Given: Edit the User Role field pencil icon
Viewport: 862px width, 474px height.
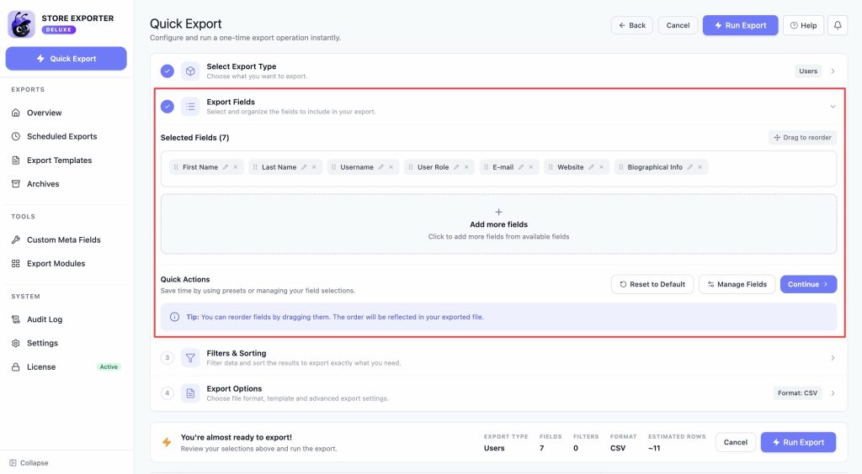Looking at the screenshot, I should pyautogui.click(x=456, y=167).
